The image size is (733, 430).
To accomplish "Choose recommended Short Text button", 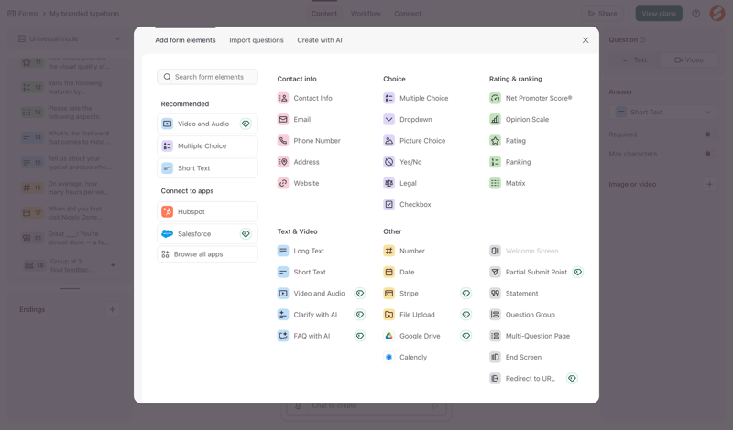I will click(x=208, y=168).
